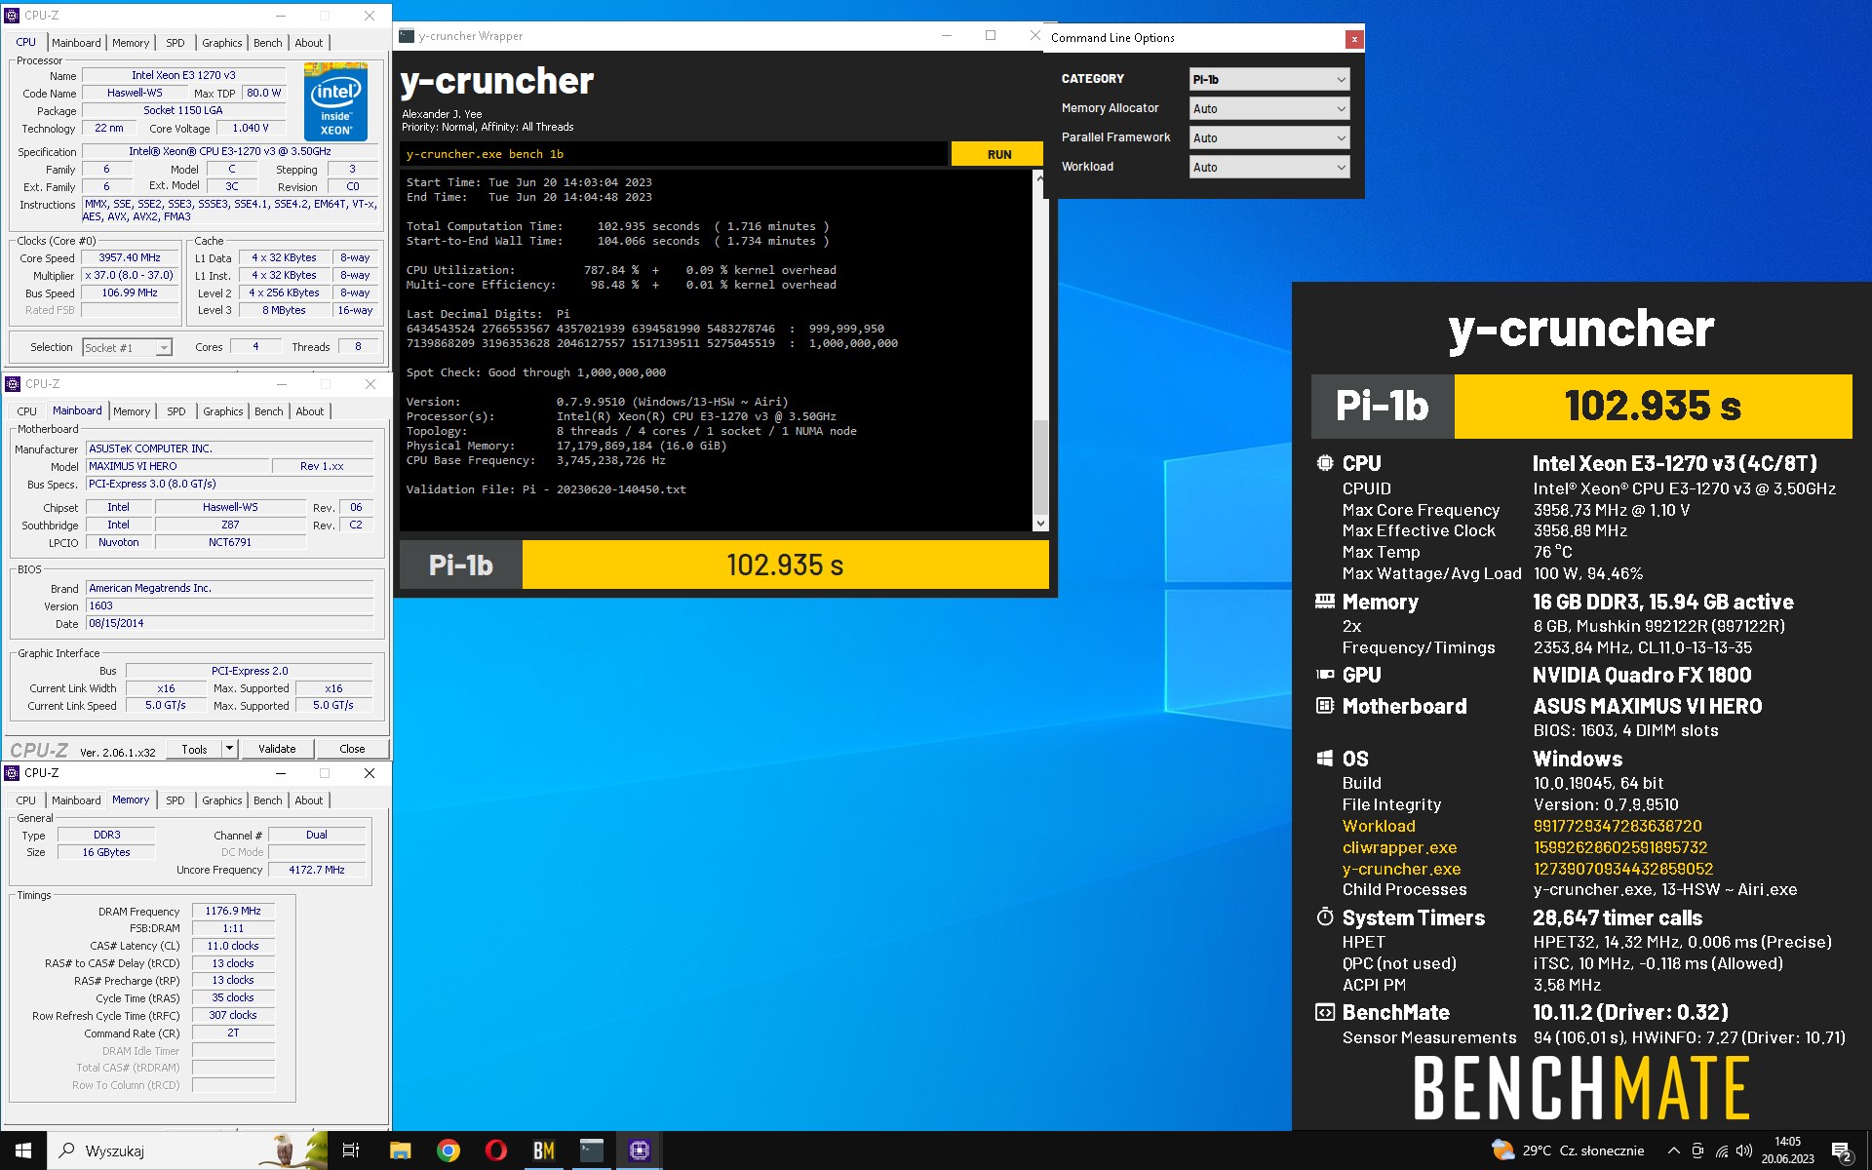Click the Windows OS icon in BenchMate panel
Viewport: 1872px width, 1170px height.
point(1324,759)
